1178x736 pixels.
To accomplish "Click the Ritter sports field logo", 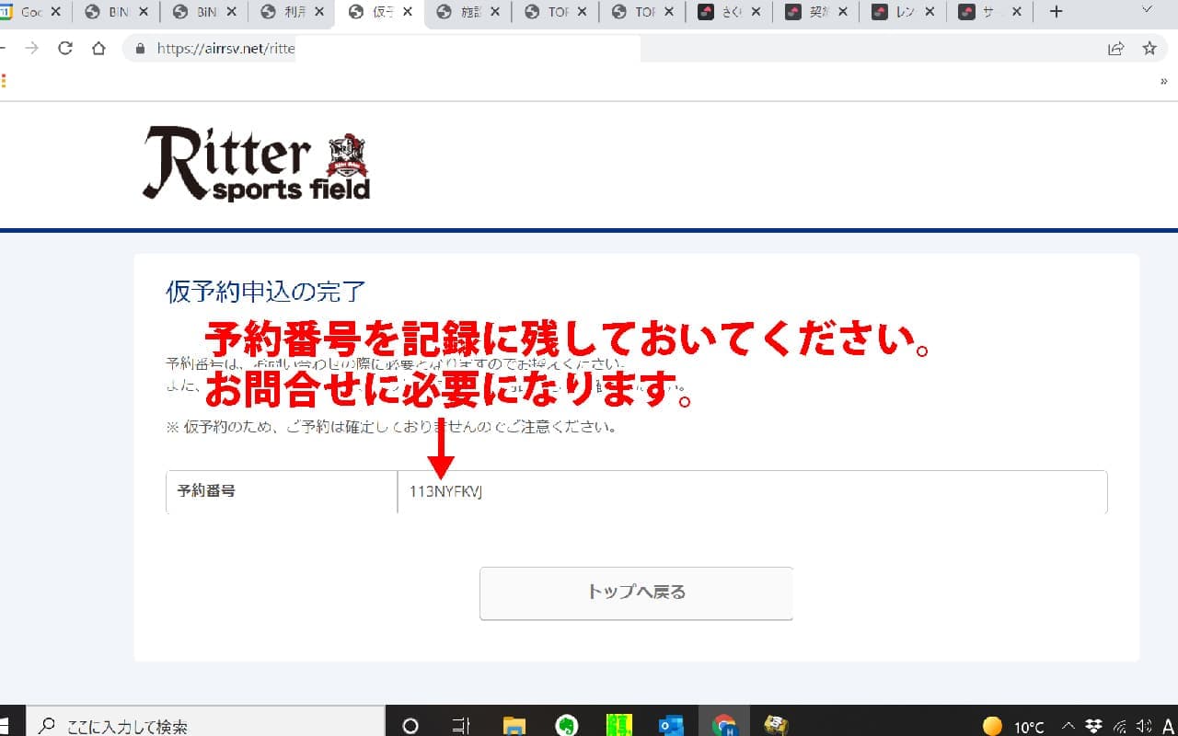I will pyautogui.click(x=256, y=164).
